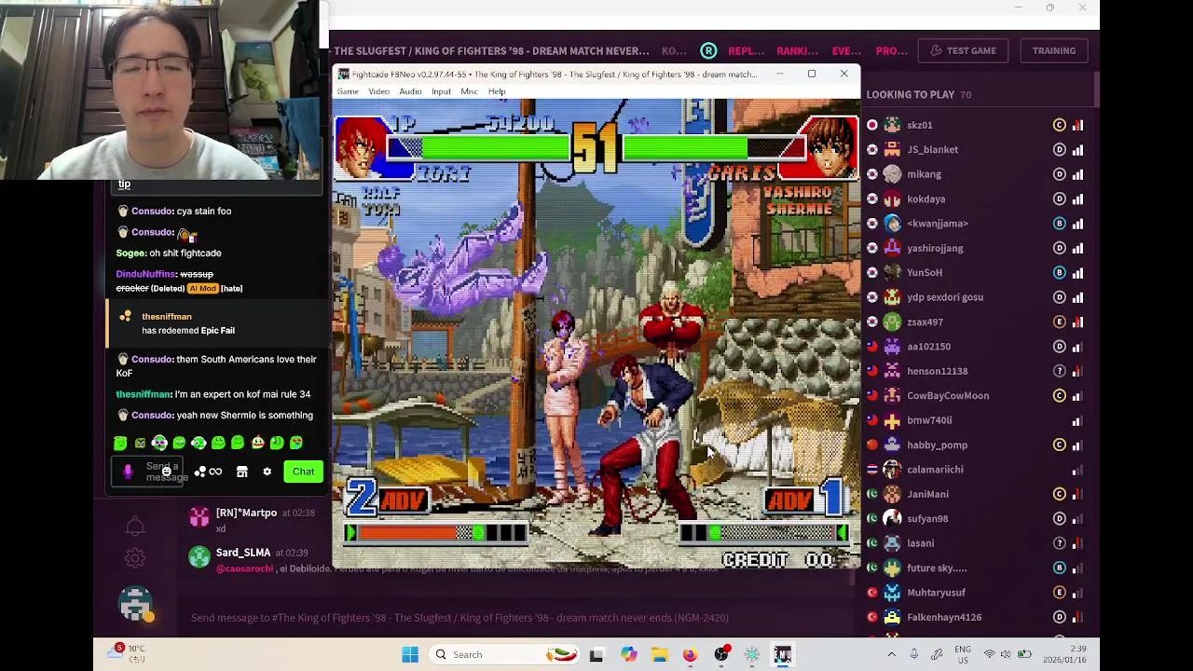The width and height of the screenshot is (1193, 671).
Task: Open the Windows Start menu
Action: point(410,654)
